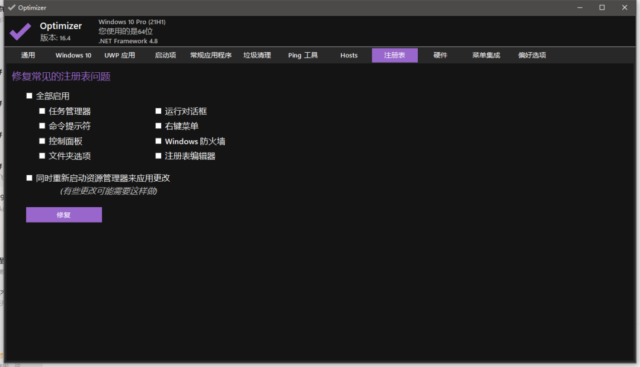Check the 文件夹选项 option
640x367 pixels.
42,156
